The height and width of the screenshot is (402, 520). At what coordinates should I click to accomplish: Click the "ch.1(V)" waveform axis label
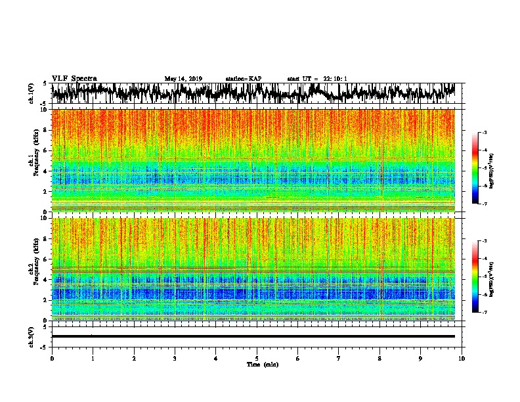pyautogui.click(x=31, y=93)
